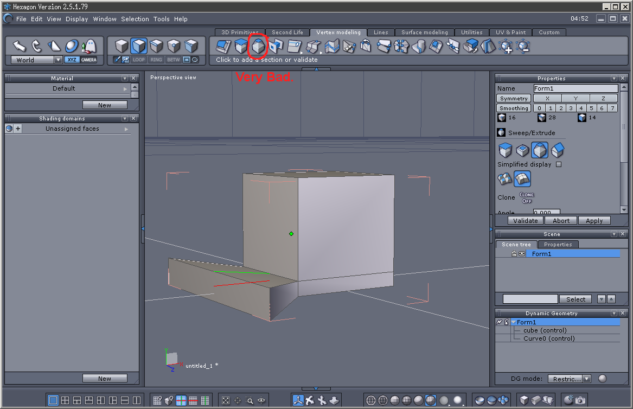Viewport: 633px width, 409px height.
Task: Click the house-shaped extrude icon in Properties
Action: pos(557,150)
